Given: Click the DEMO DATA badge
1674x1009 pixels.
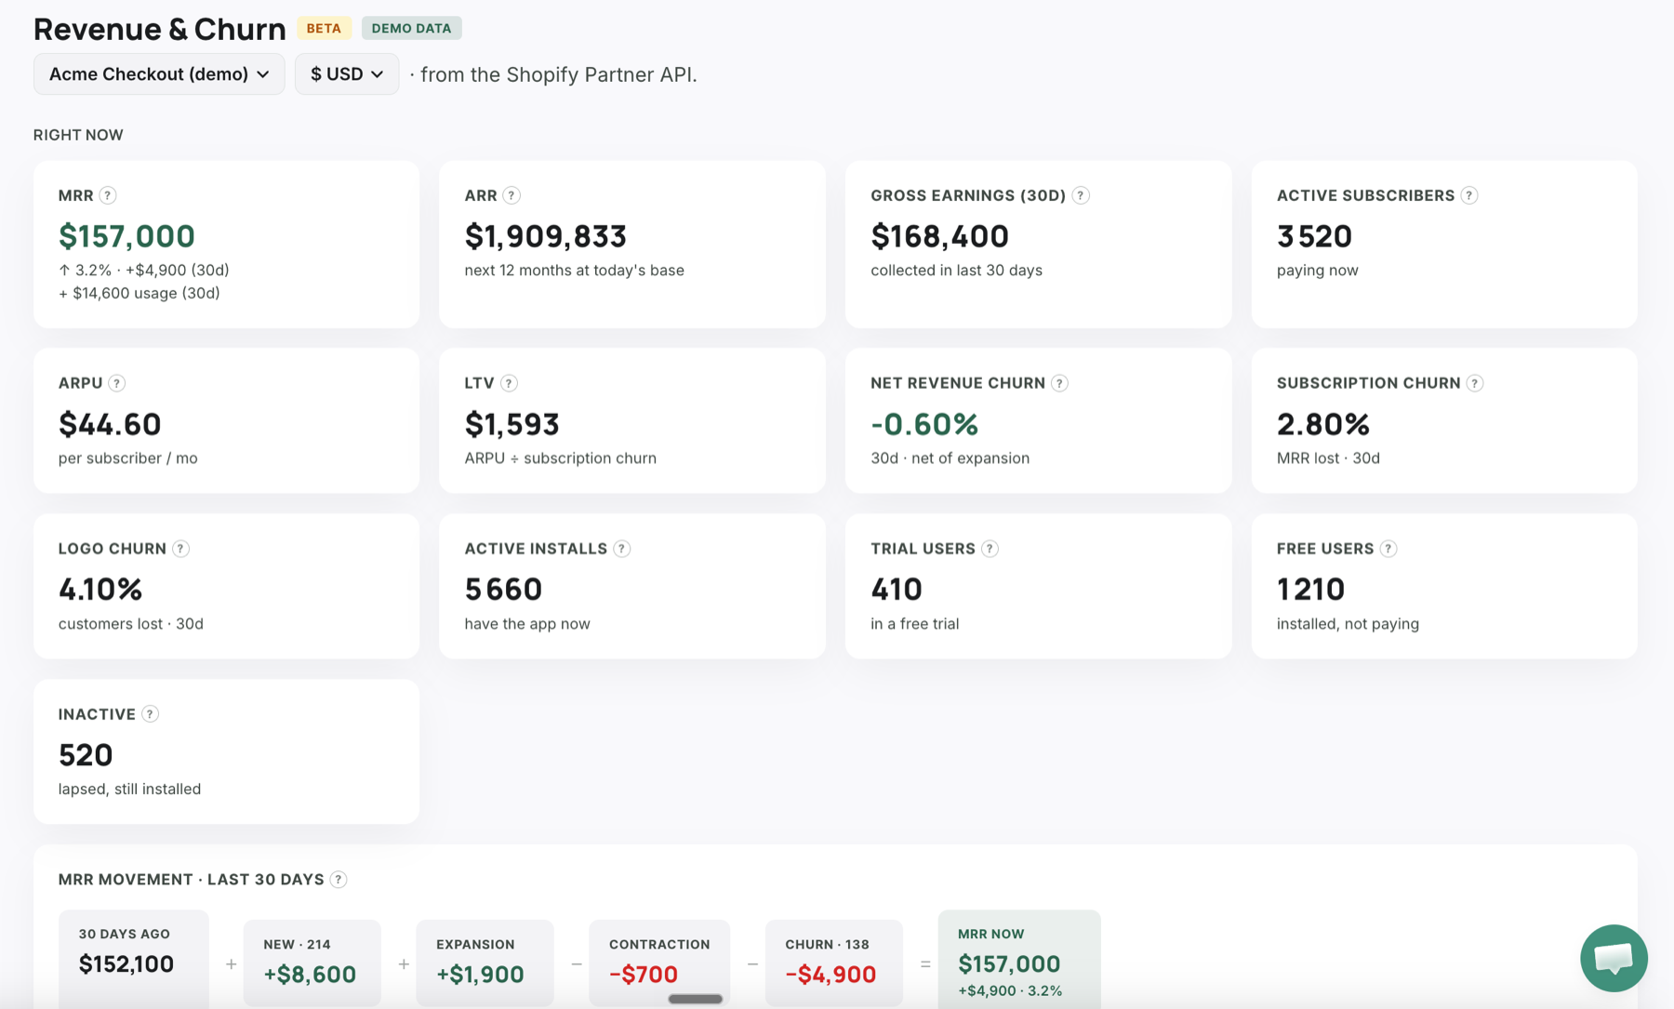Looking at the screenshot, I should point(411,28).
